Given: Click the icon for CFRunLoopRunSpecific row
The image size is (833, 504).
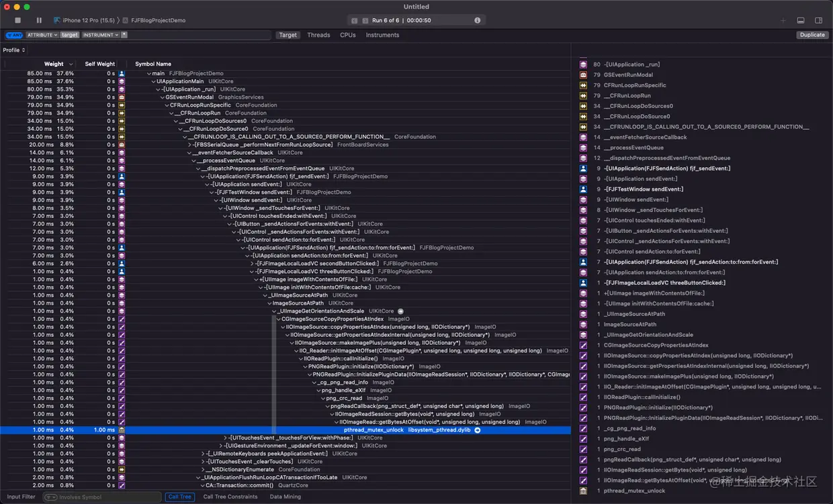Looking at the screenshot, I should pyautogui.click(x=122, y=105).
